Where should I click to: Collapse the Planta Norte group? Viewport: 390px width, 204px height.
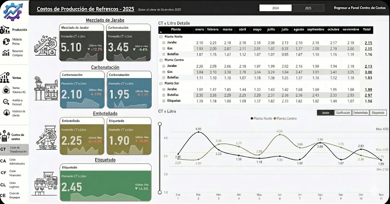161,37
